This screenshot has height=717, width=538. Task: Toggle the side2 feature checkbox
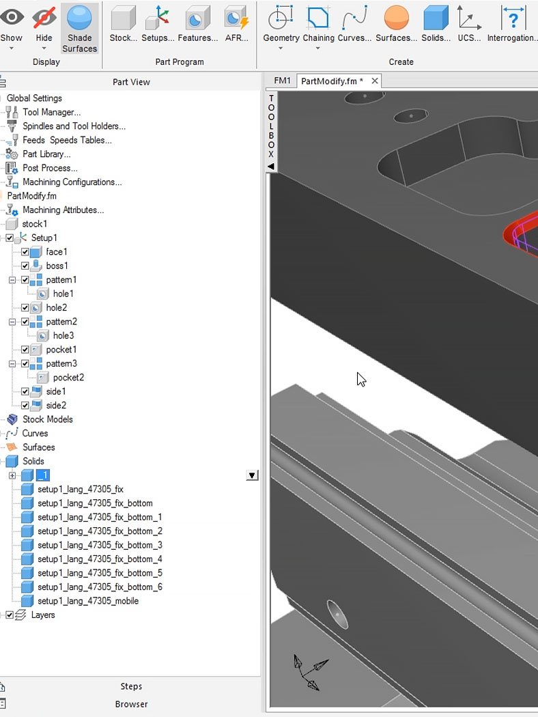pos(25,406)
